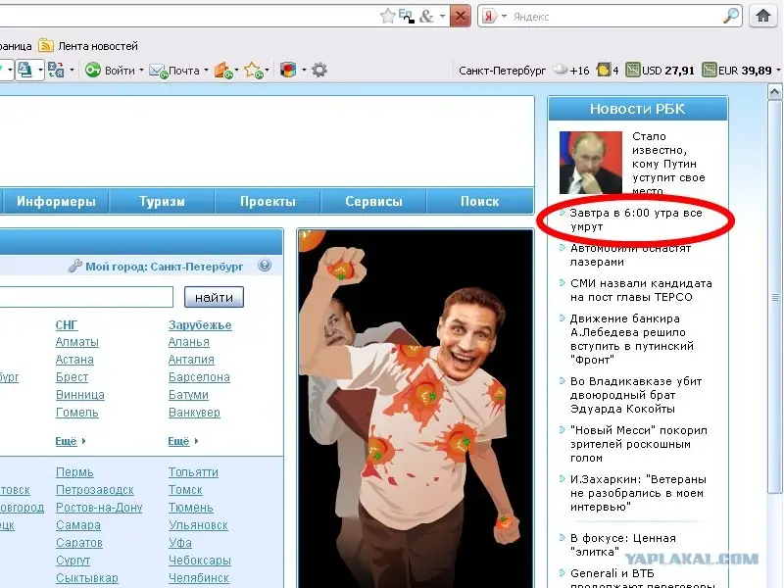The image size is (784, 588).
Task: Open the Информеры menu tab
Action: coord(56,202)
